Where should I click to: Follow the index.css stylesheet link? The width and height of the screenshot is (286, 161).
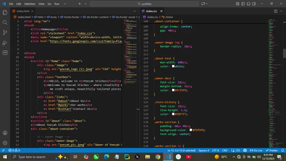pos(85,33)
